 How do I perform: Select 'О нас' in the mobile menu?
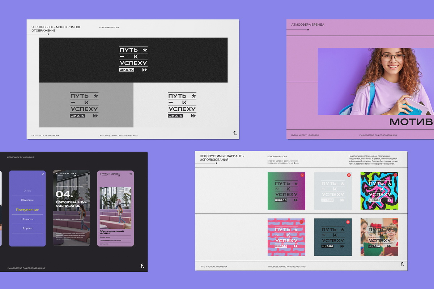tap(27, 191)
